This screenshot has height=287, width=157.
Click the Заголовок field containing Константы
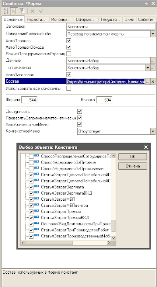pyautogui.click(x=111, y=27)
